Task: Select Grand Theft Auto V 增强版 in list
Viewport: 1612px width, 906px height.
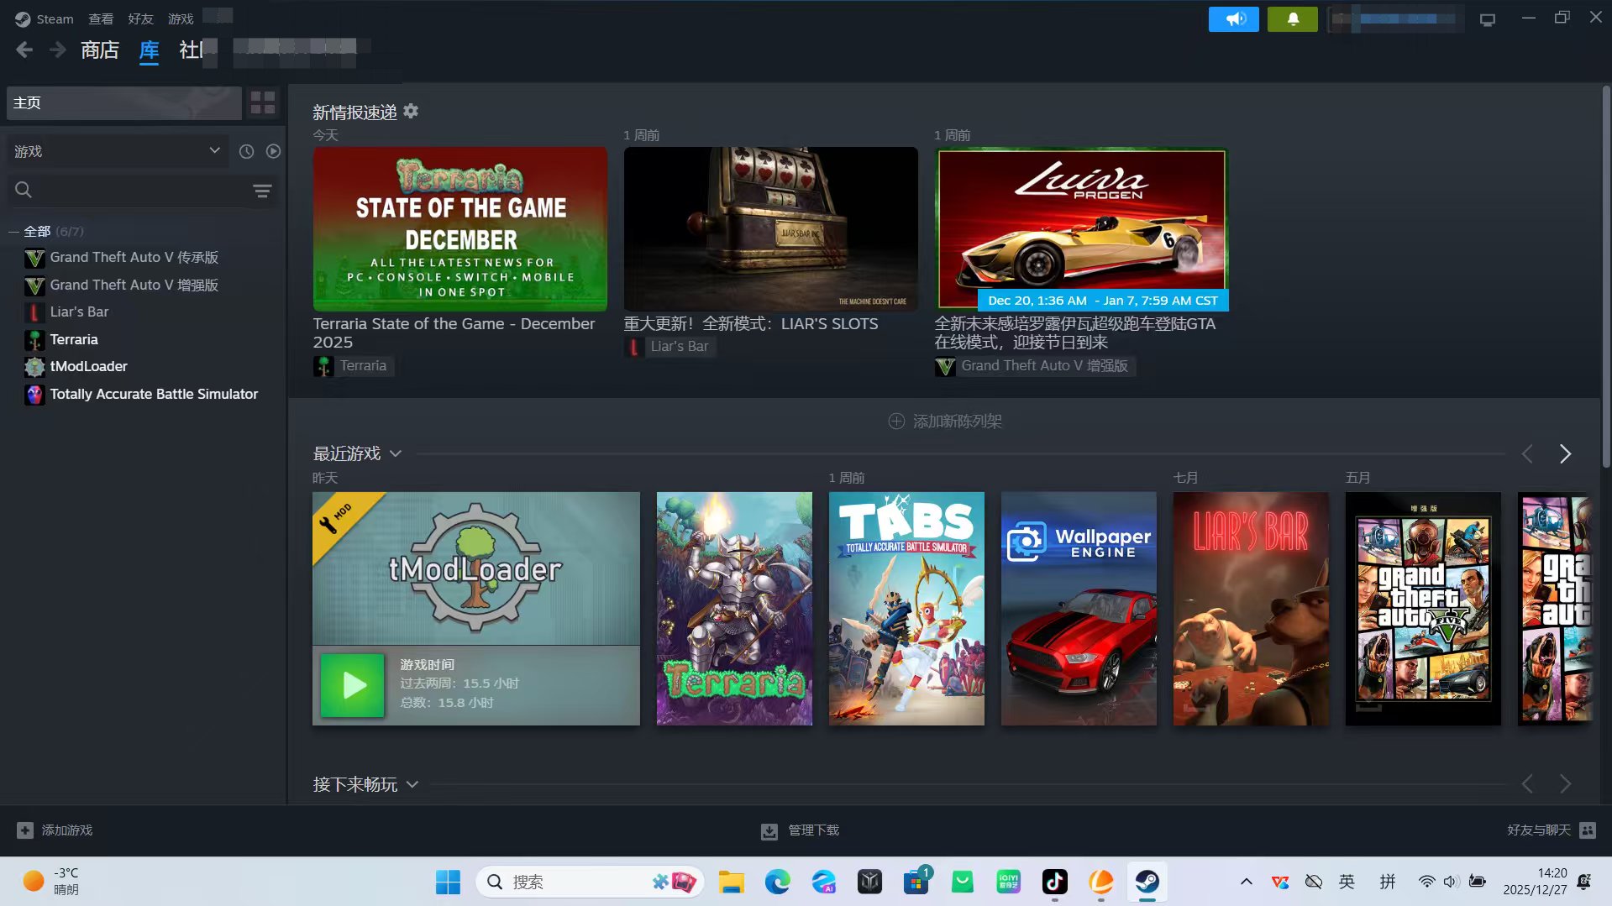Action: (134, 285)
